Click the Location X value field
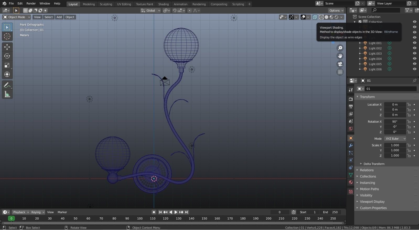The image size is (419, 230). pyautogui.click(x=395, y=104)
